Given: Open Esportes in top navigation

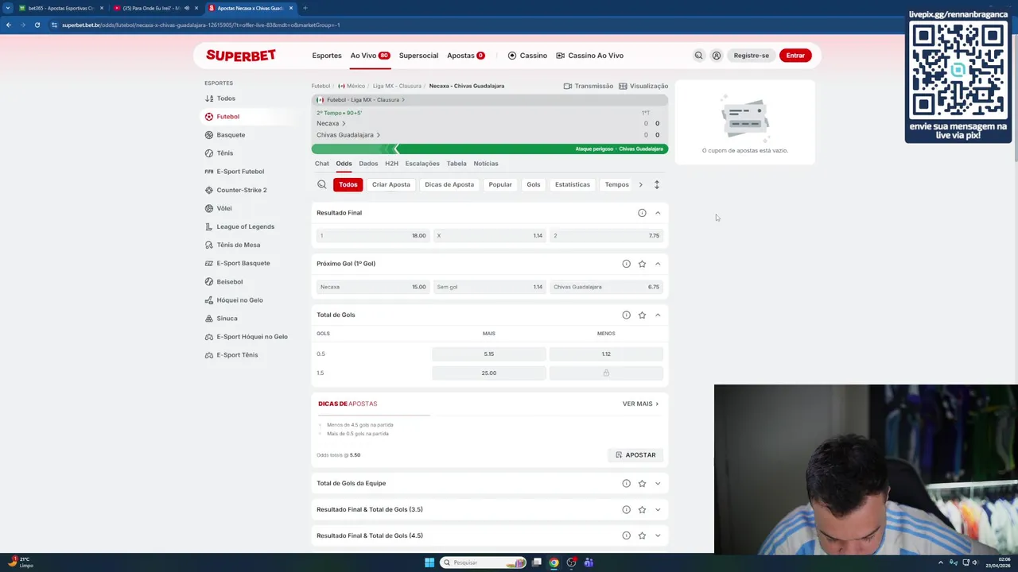Looking at the screenshot, I should pyautogui.click(x=327, y=56).
